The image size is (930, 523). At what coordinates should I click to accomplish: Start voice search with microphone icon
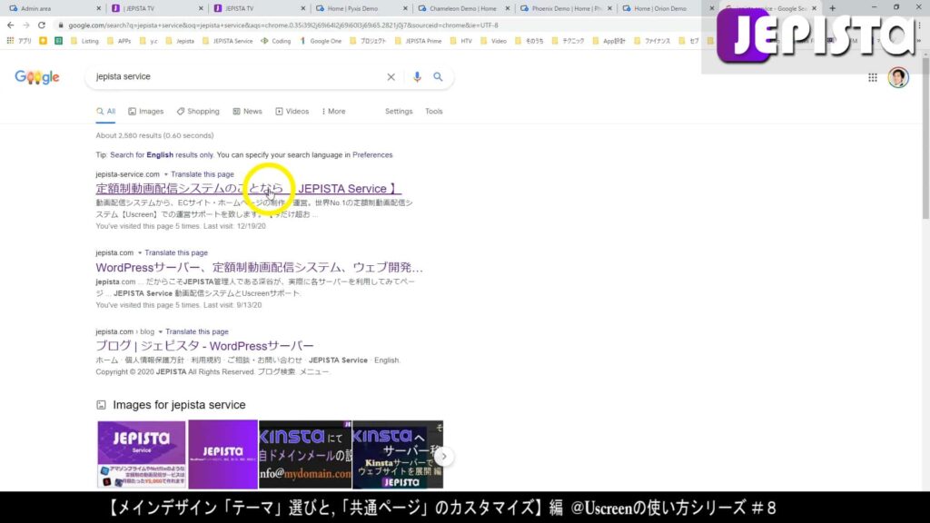point(417,77)
